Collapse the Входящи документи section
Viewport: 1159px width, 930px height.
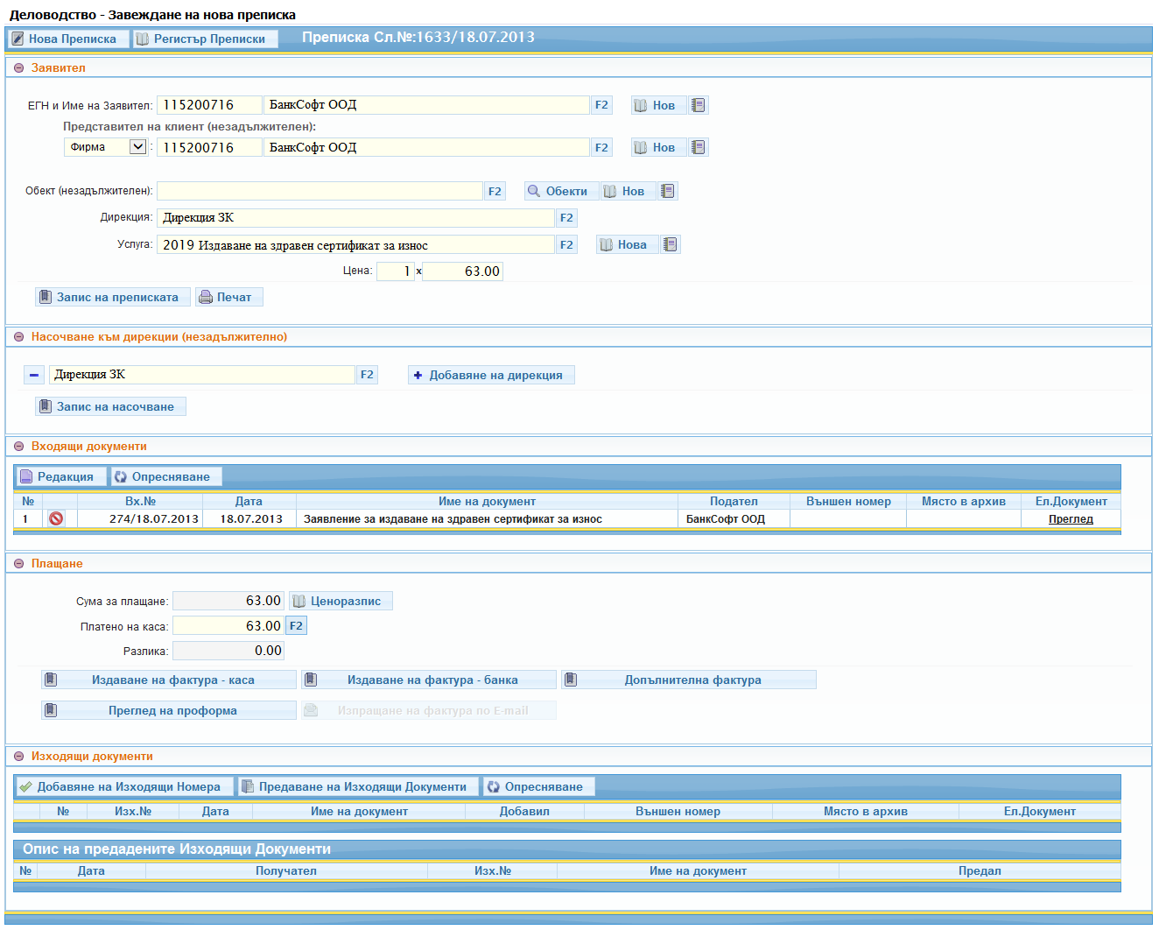coord(19,447)
